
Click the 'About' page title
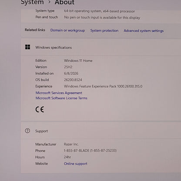click(65, 2)
